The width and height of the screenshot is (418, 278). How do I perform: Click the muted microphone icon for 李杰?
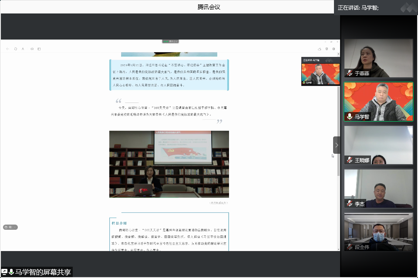point(349,203)
